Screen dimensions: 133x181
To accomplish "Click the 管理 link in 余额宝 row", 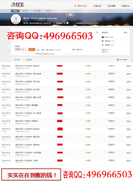I will point(43,50).
